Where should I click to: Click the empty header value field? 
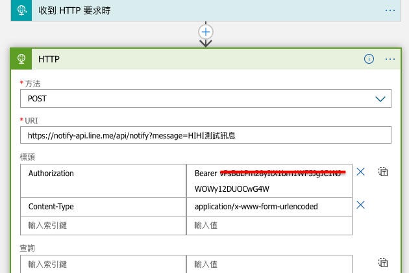pyautogui.click(x=269, y=226)
